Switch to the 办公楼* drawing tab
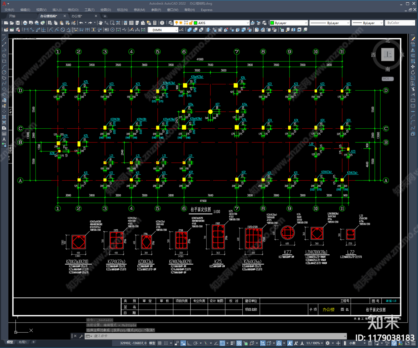 [x=77, y=16]
